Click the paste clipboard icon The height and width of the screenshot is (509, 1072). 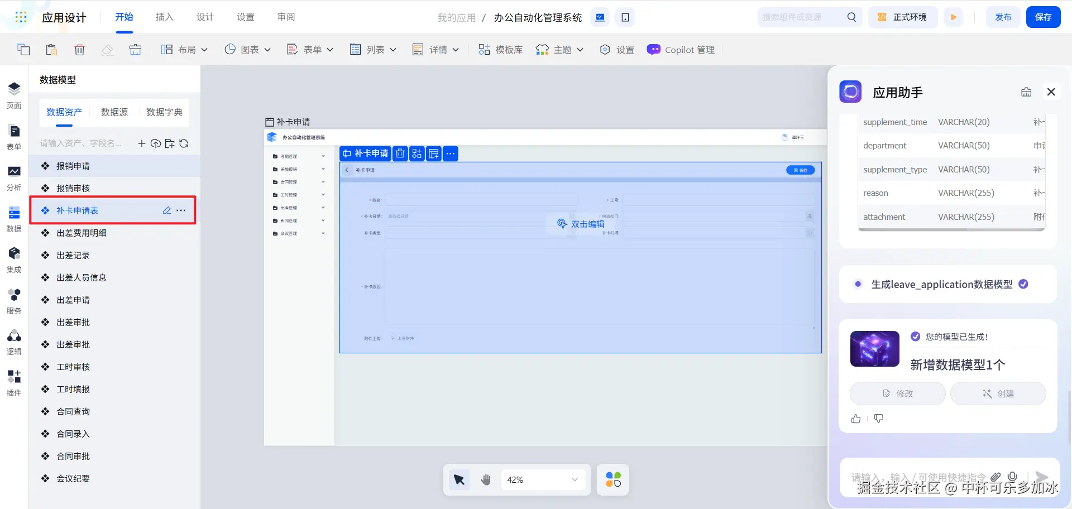[x=51, y=50]
